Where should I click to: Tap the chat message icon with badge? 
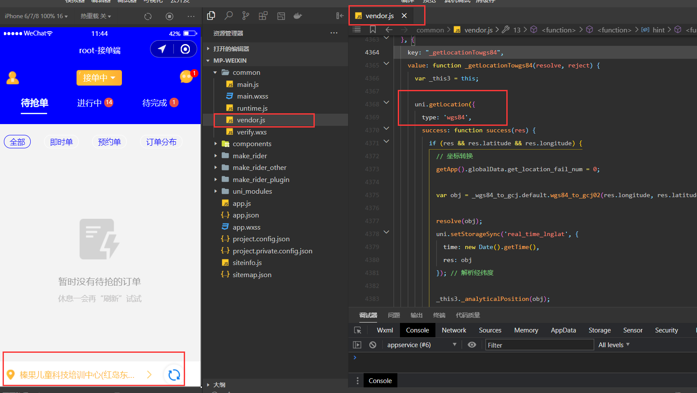(187, 77)
